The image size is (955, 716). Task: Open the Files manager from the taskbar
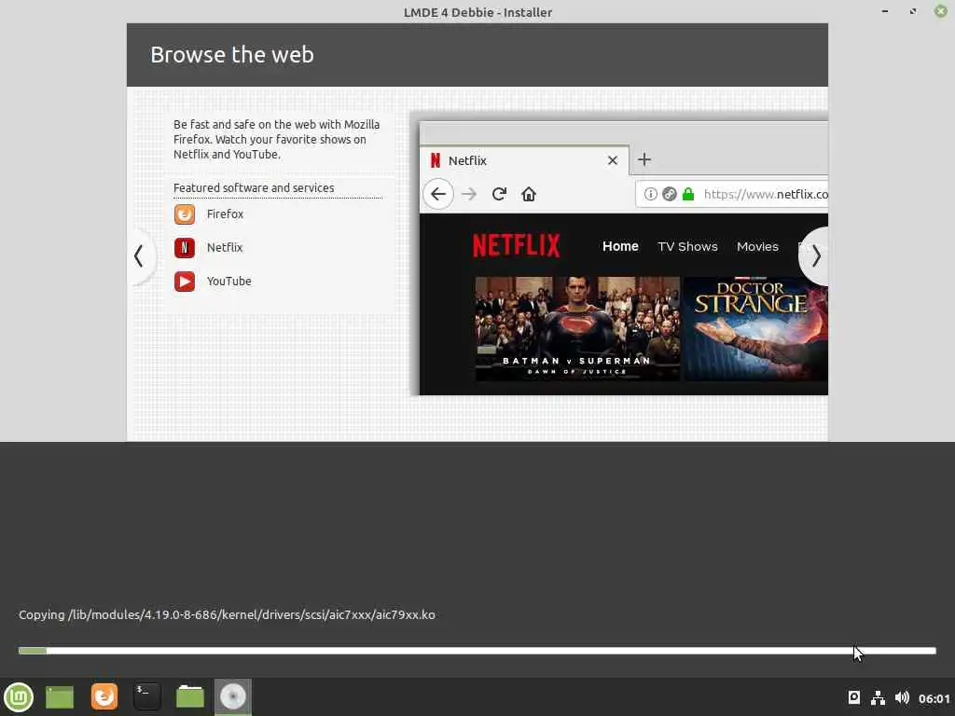(190, 696)
